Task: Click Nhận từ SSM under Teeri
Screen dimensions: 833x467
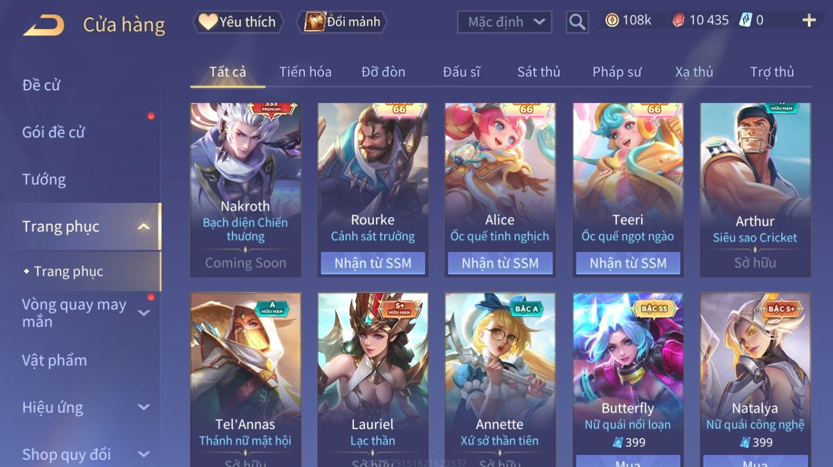Action: click(628, 263)
